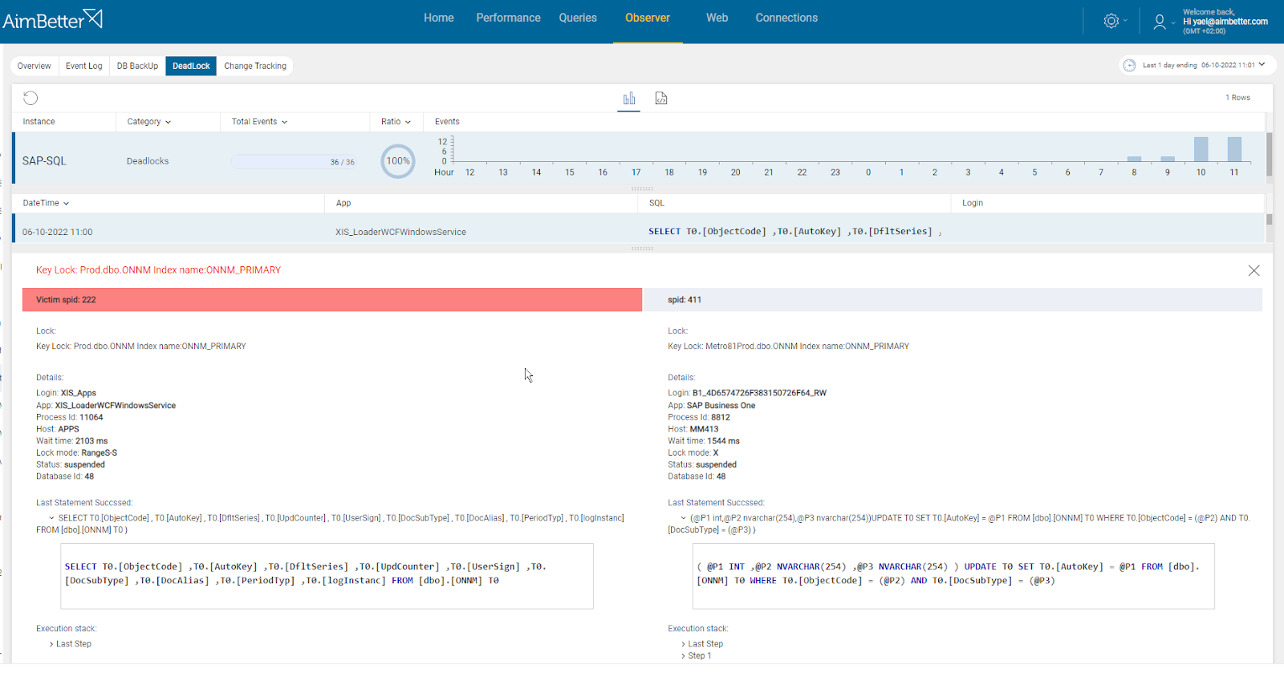Switch to the Overview tab
Image resolution: width=1284 pixels, height=681 pixels.
pos(35,66)
